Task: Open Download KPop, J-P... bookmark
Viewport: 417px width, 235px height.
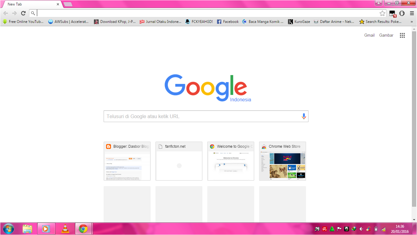Action: 115,22
